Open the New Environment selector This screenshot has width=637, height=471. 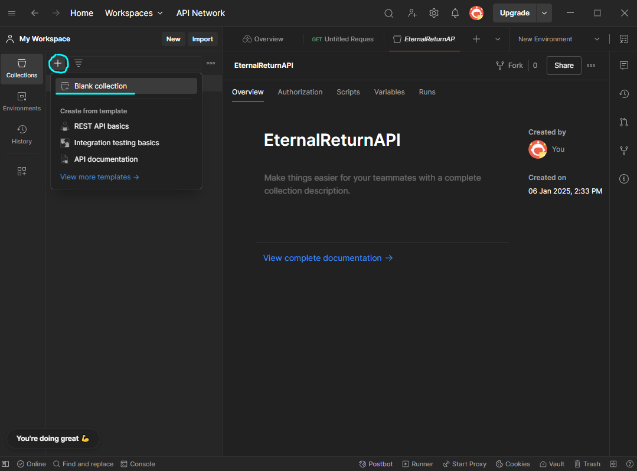pyautogui.click(x=558, y=39)
